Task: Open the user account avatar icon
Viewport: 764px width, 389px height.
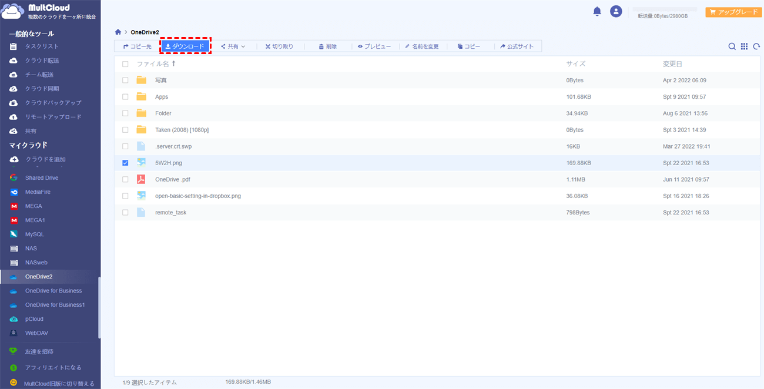Action: pyautogui.click(x=616, y=11)
